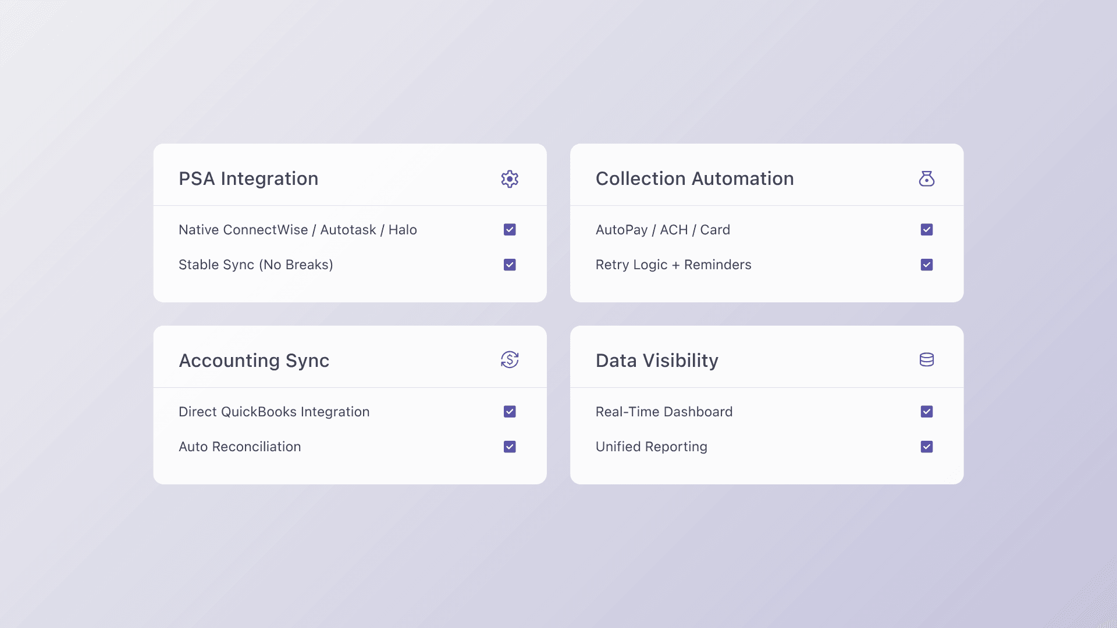
Task: Click the Direct QuickBooks Integration label
Action: [x=274, y=412]
